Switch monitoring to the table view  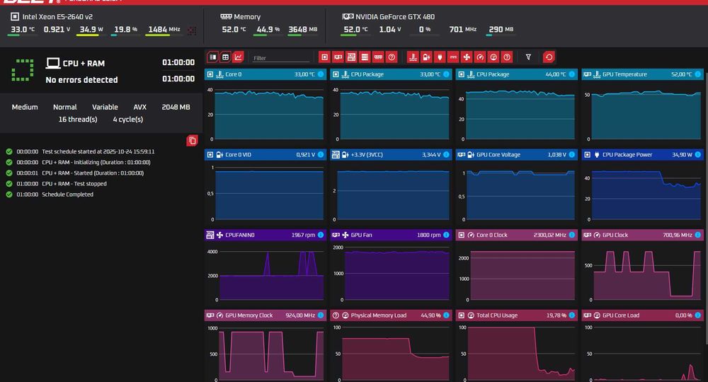click(x=225, y=57)
